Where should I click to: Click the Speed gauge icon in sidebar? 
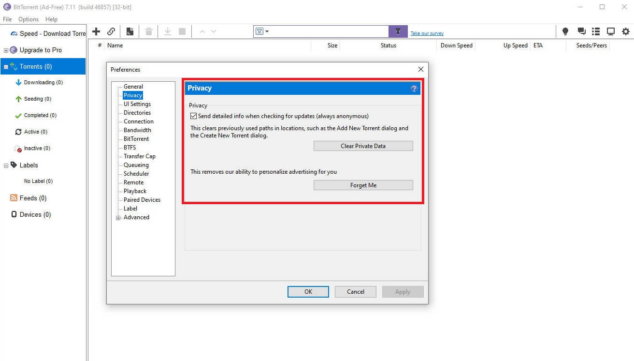click(14, 34)
